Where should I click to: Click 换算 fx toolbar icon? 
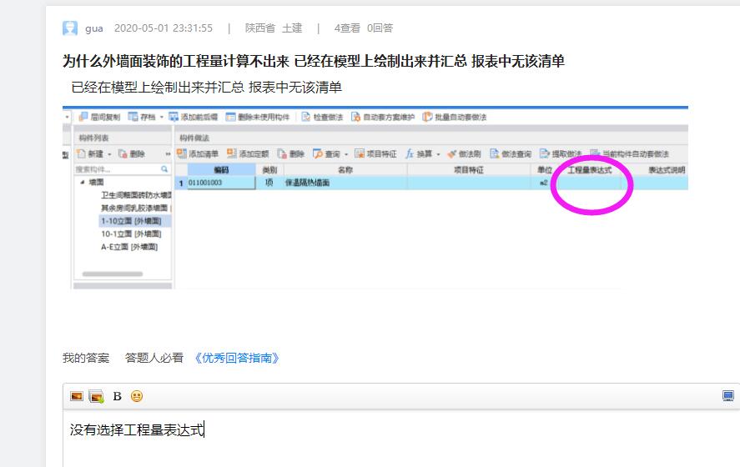point(410,153)
